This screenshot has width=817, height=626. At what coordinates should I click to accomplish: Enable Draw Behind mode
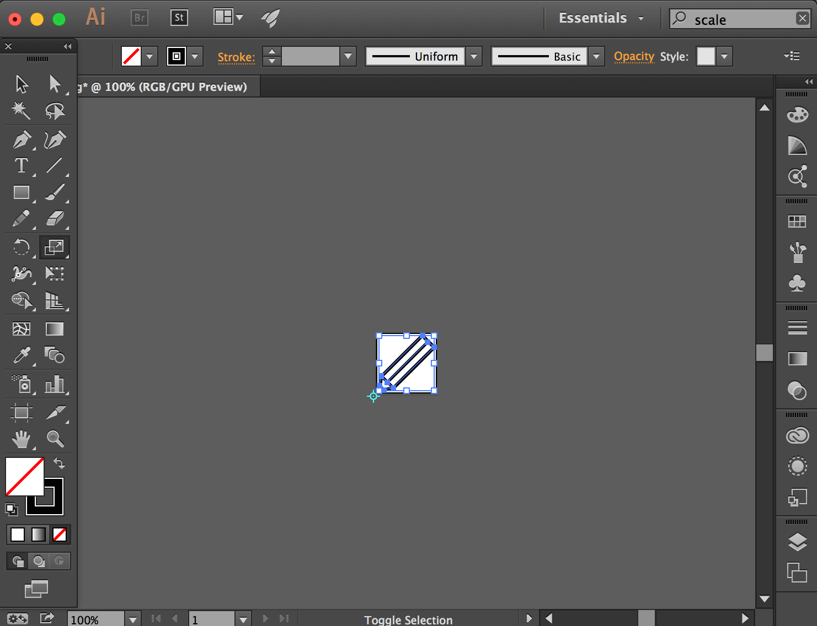click(x=39, y=561)
